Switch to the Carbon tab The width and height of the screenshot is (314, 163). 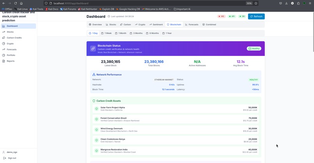click(x=125, y=24)
